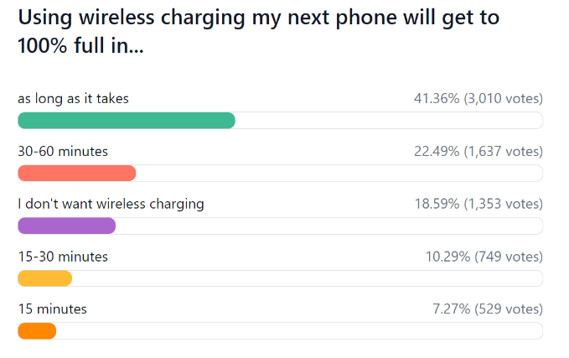Click the poll title heading text

[258, 31]
